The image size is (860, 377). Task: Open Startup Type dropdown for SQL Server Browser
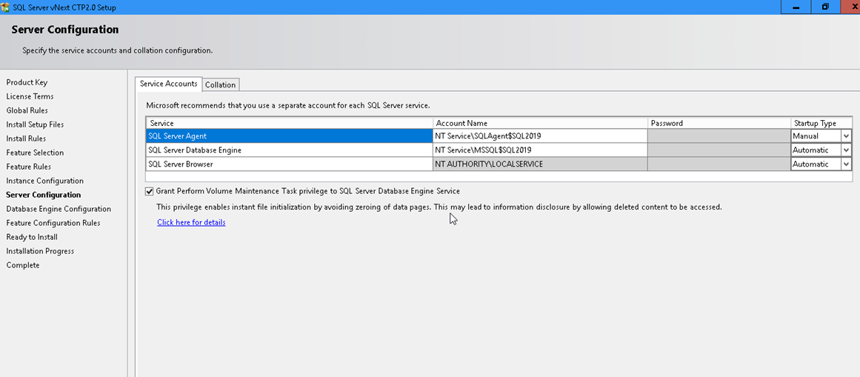click(x=846, y=164)
